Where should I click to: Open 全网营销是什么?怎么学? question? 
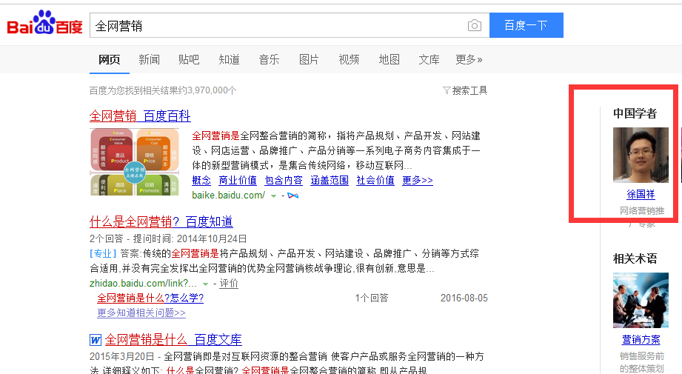(x=150, y=298)
